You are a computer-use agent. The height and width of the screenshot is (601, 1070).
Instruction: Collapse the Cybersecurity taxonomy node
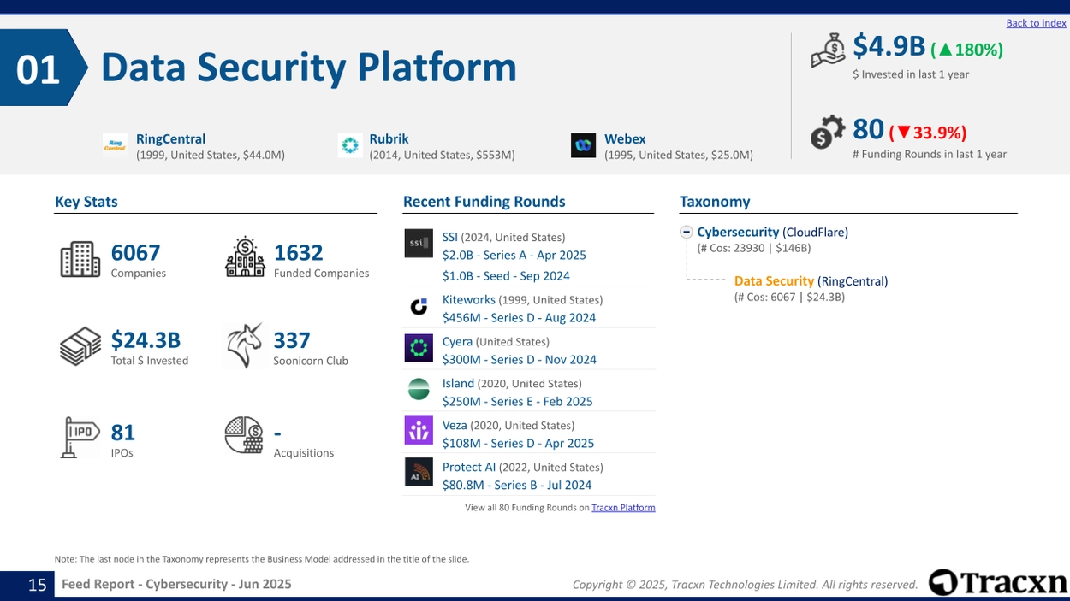click(687, 233)
